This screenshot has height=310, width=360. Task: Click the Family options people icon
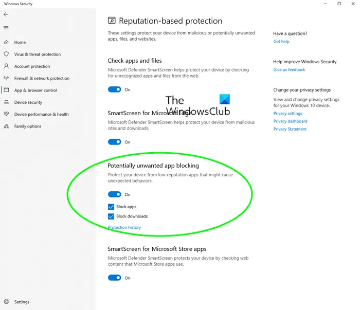pos(6,126)
